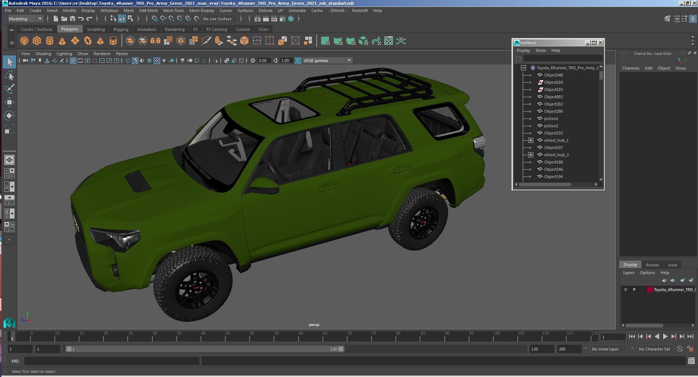This screenshot has width=698, height=377.
Task: Collapse the Toyota_4Runner root group in Outliner
Action: coord(523,68)
